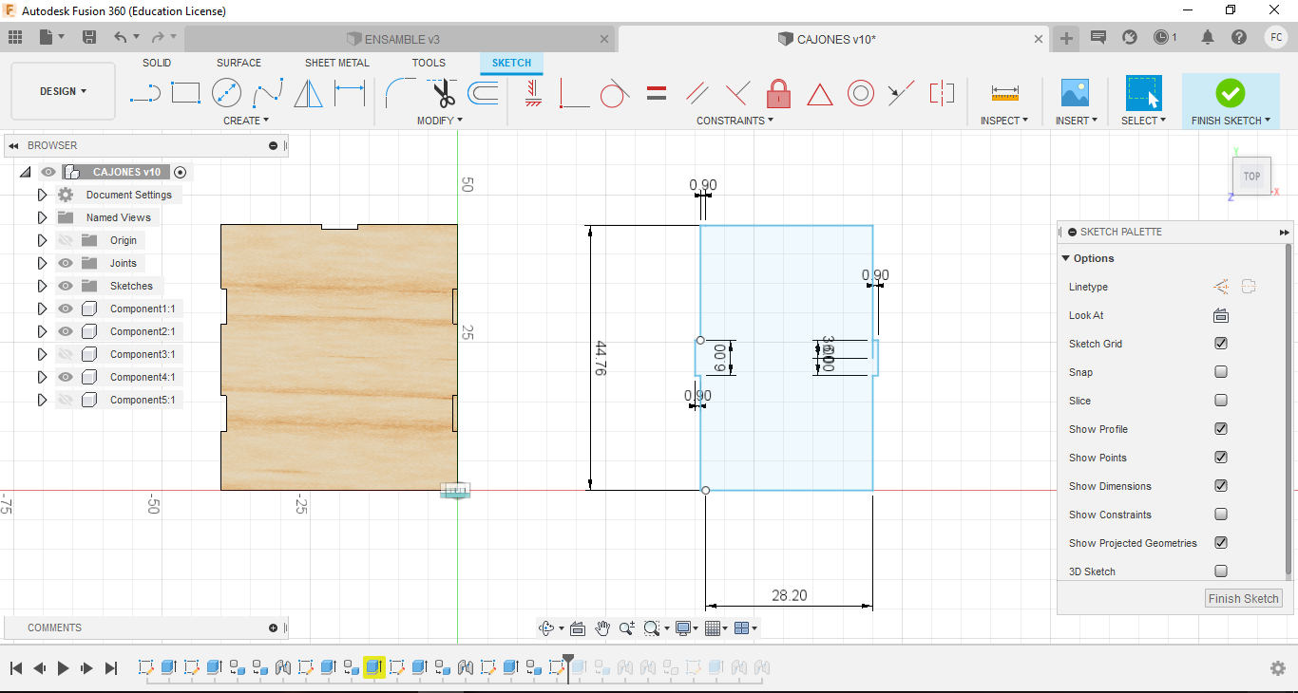
Task: Activate the Trim scissors tool
Action: click(x=443, y=93)
